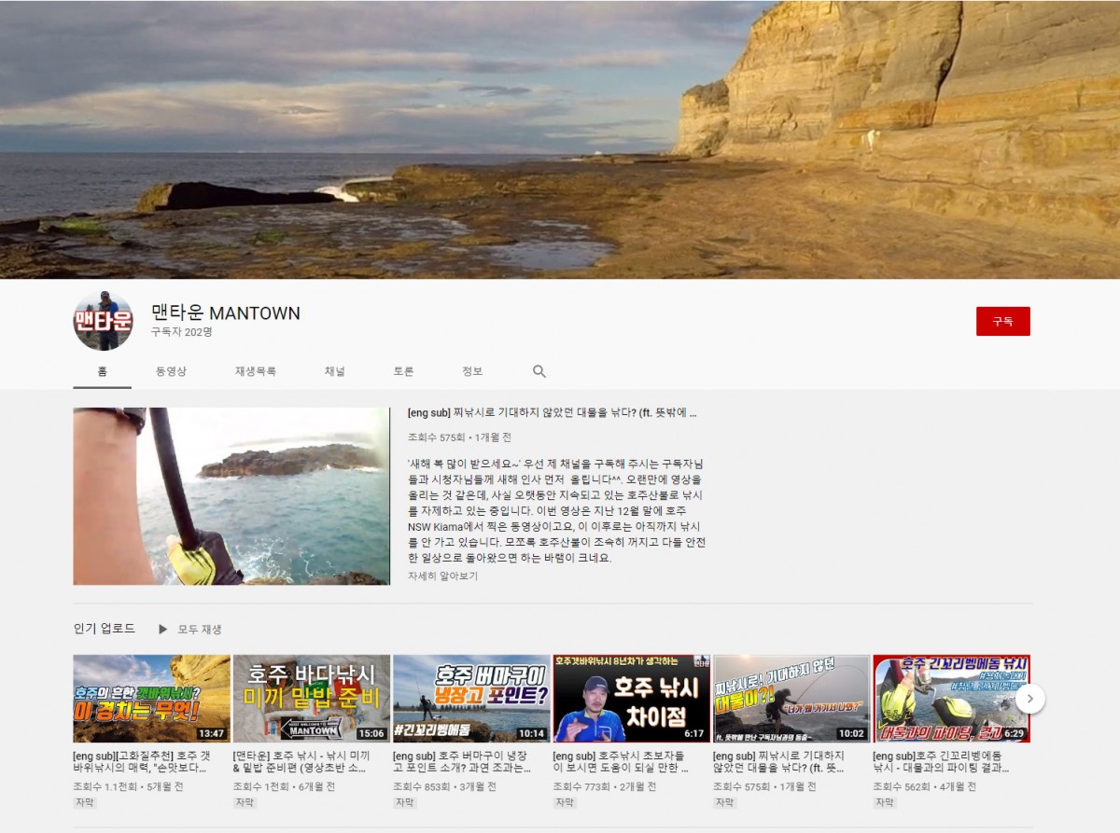
Task: Open the 정보 tab
Action: click(x=472, y=371)
